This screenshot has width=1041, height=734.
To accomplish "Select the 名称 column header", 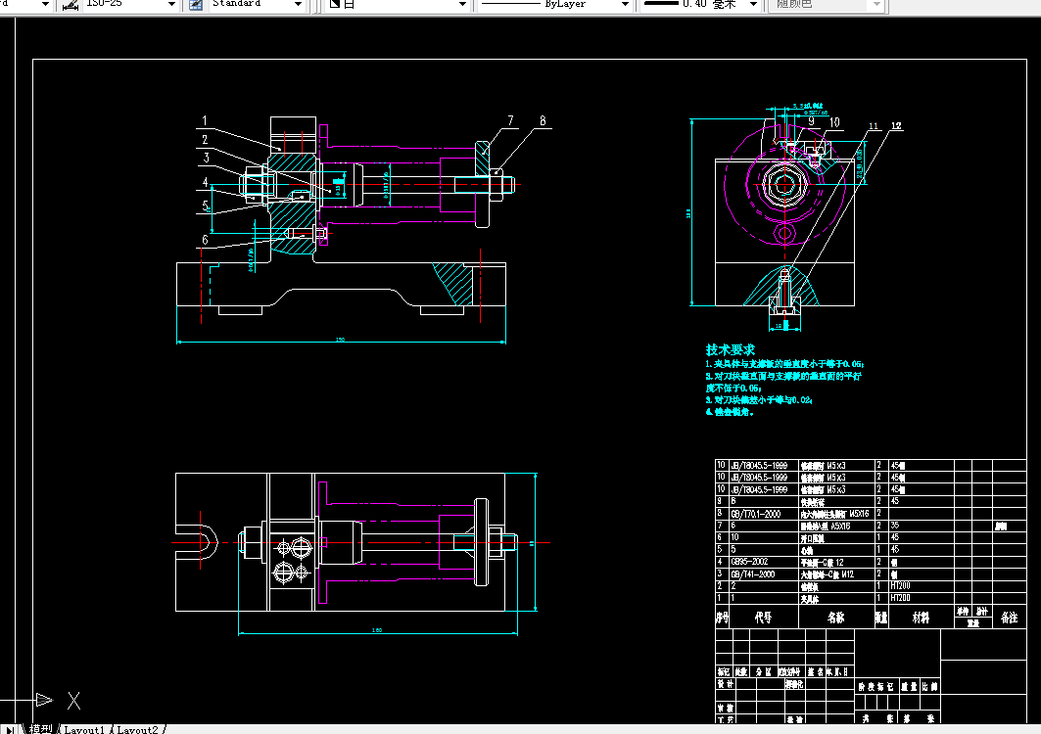I will point(836,618).
